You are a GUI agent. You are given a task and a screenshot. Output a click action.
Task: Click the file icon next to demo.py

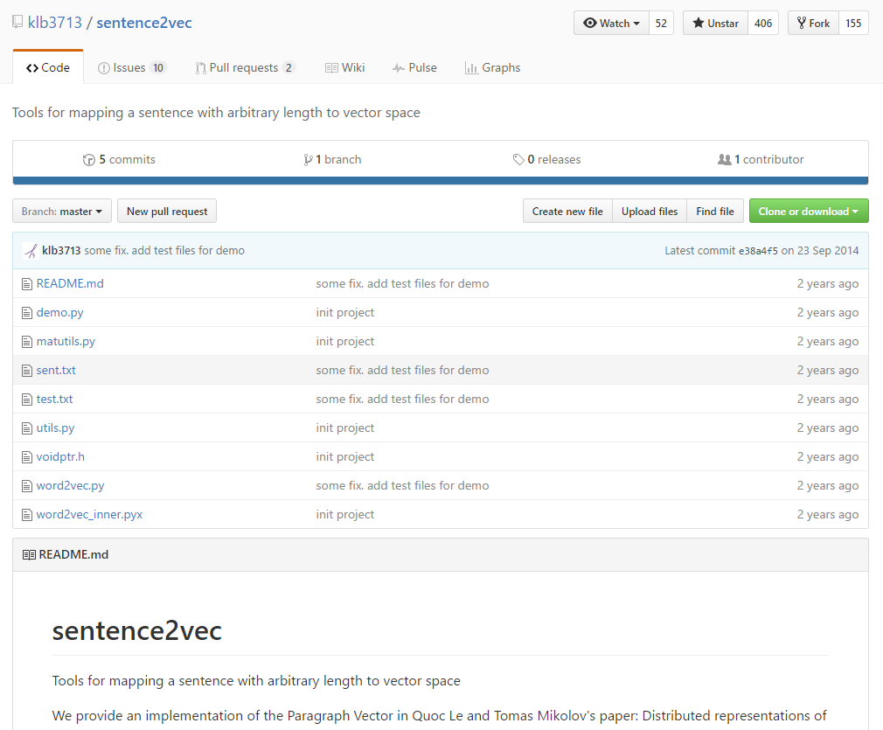coord(27,313)
